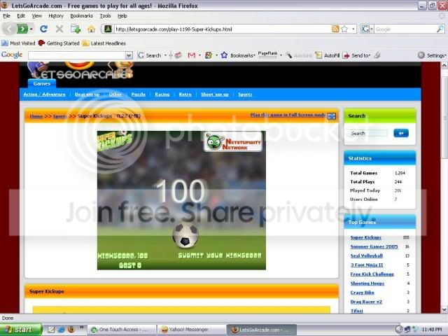The height and width of the screenshot is (336, 448).
Task: Open Free Kick Challenge in Top Games
Action: click(x=372, y=274)
